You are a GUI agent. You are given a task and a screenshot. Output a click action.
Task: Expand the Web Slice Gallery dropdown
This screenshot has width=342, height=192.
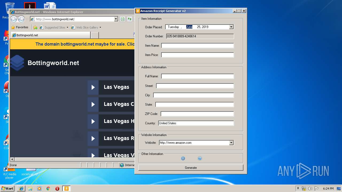(100, 27)
